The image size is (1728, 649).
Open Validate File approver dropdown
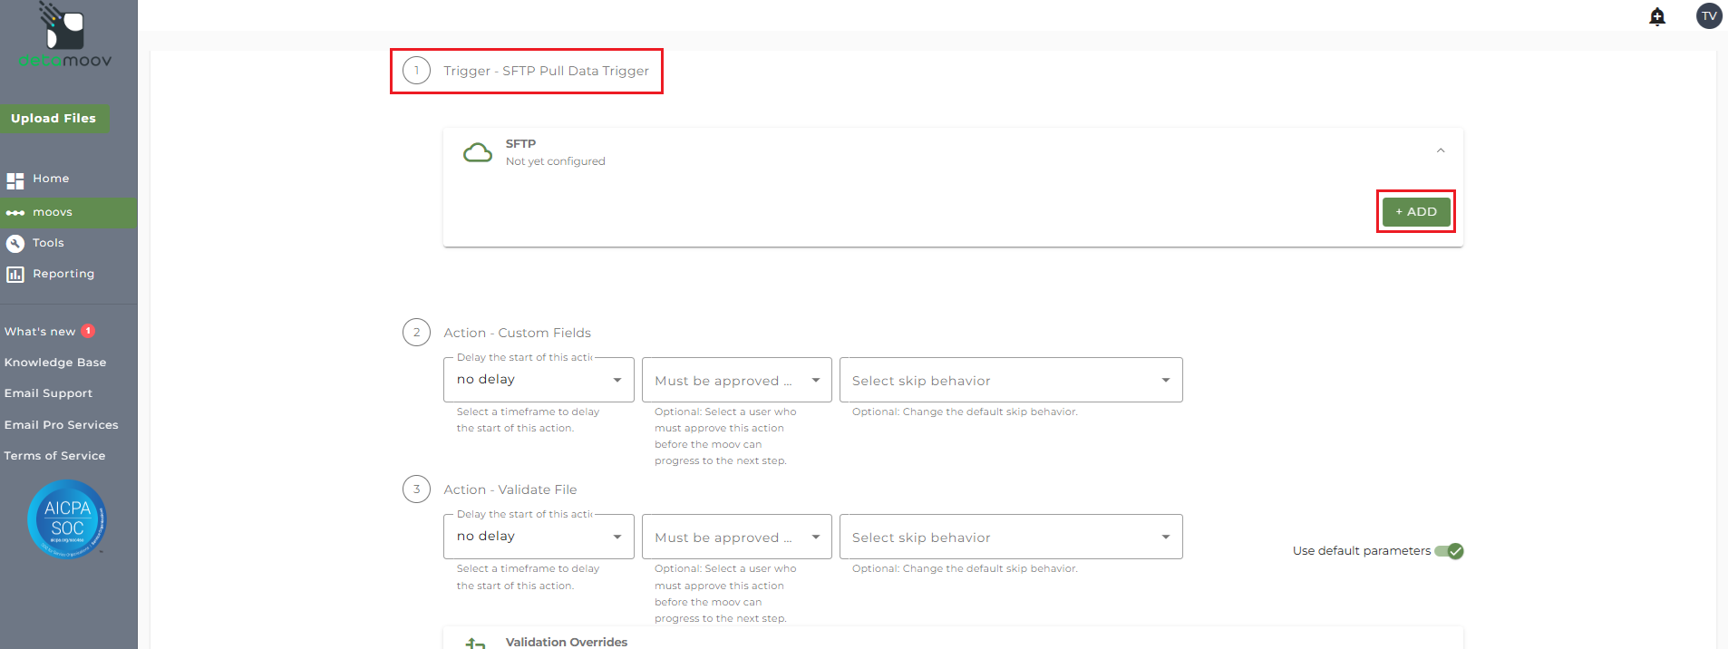click(736, 538)
